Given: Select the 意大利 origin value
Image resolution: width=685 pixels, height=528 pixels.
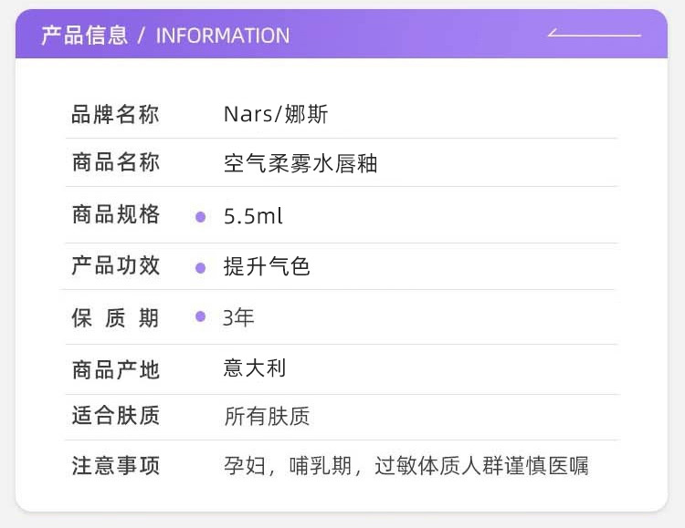Looking at the screenshot, I should pos(255,368).
